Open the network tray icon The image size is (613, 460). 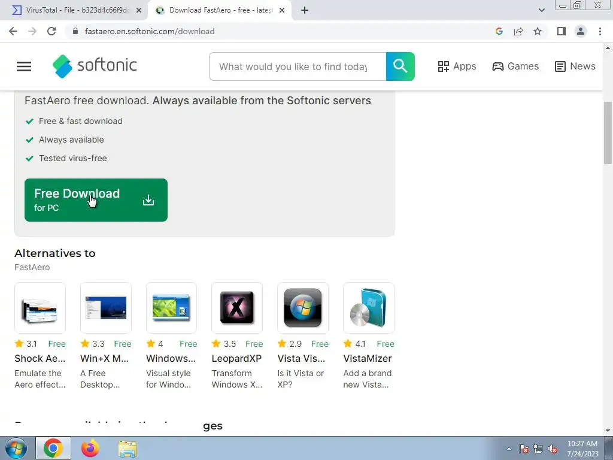(538, 449)
